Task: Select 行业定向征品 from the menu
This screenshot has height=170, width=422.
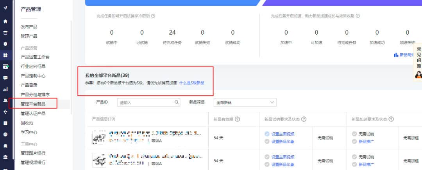Action: 33,66
